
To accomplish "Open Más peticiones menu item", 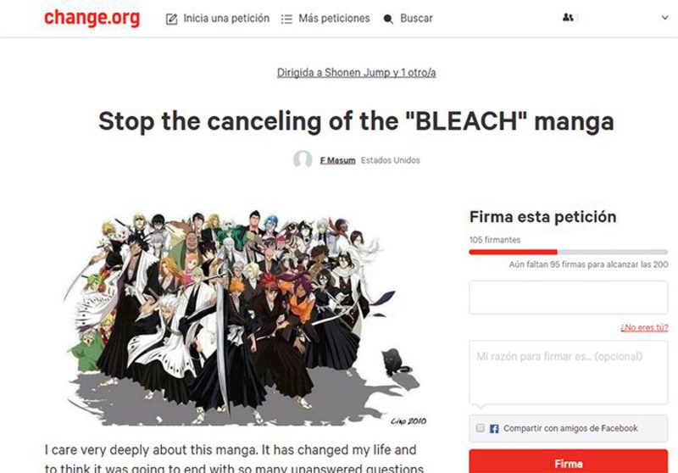I will click(x=334, y=19).
